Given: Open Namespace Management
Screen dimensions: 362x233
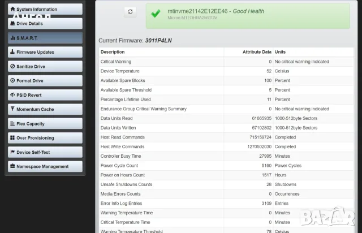Looking at the screenshot, I should click(x=45, y=167).
